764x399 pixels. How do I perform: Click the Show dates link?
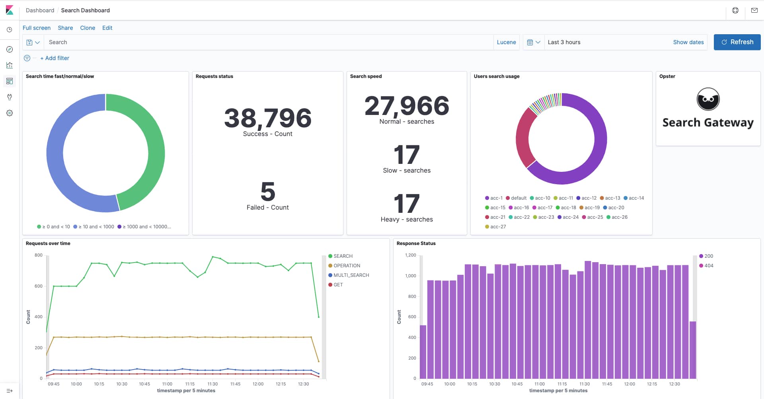tap(688, 42)
